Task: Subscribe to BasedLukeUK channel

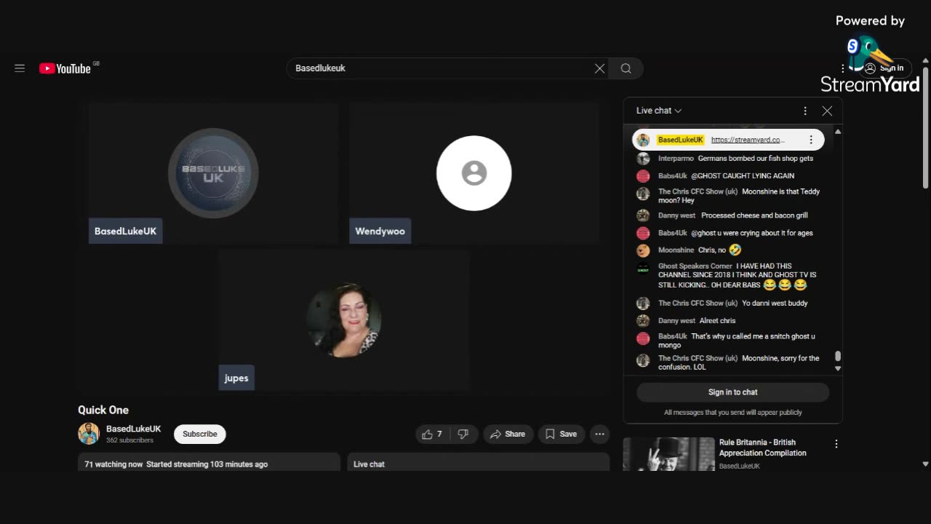Action: click(200, 434)
